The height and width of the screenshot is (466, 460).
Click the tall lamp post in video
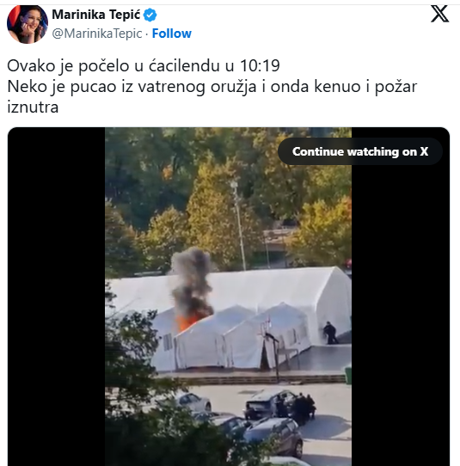(239, 225)
